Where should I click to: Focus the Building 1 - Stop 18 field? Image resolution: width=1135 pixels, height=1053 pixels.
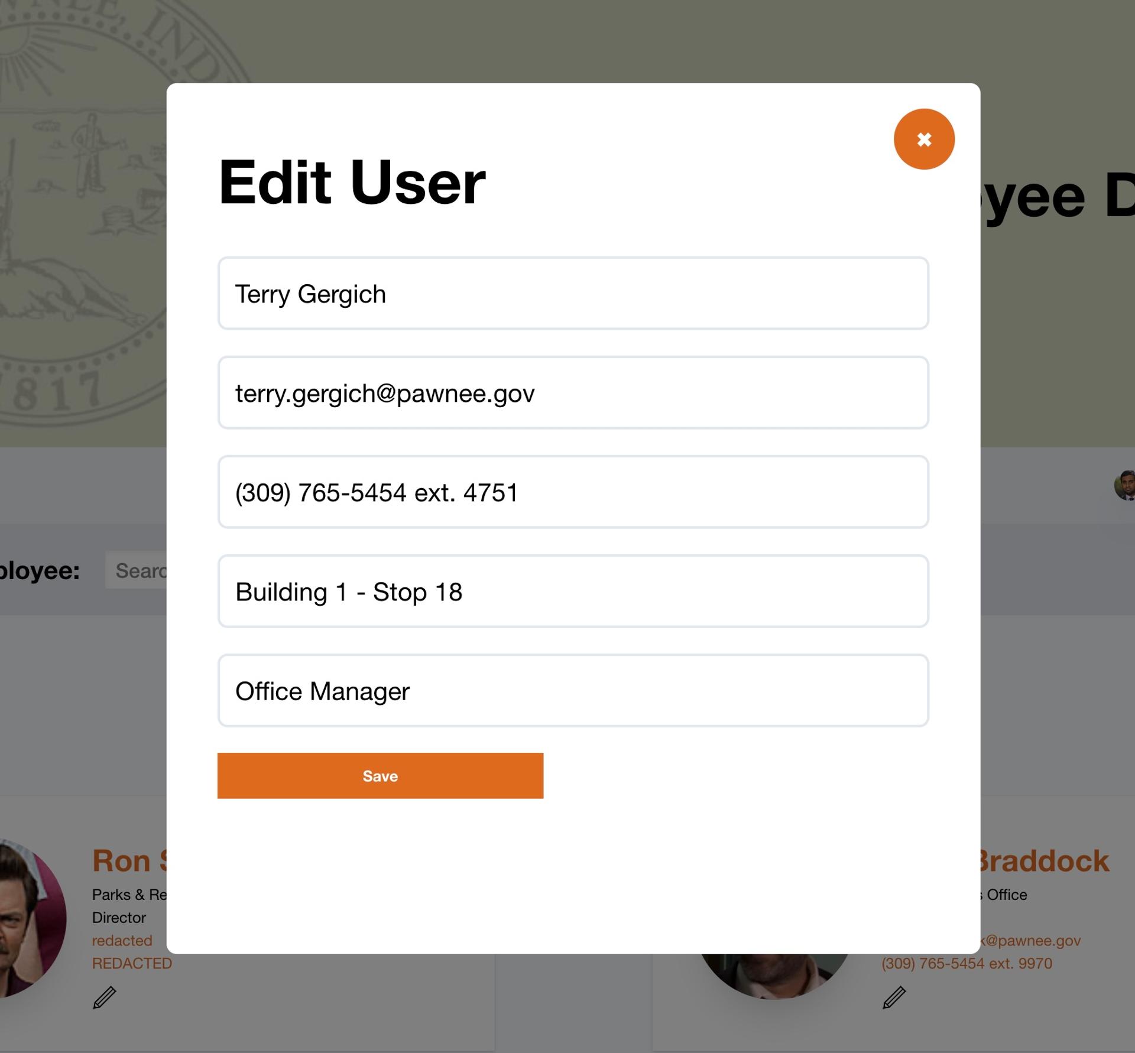tap(573, 591)
